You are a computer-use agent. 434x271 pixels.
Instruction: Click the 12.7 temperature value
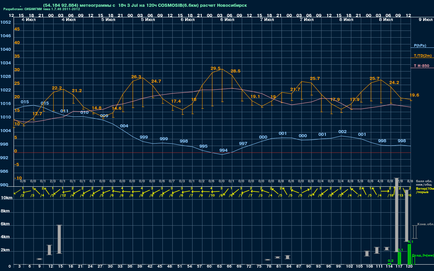37,114
